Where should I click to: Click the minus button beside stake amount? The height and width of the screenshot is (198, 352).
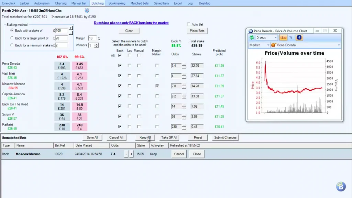pyautogui.click(x=71, y=33)
